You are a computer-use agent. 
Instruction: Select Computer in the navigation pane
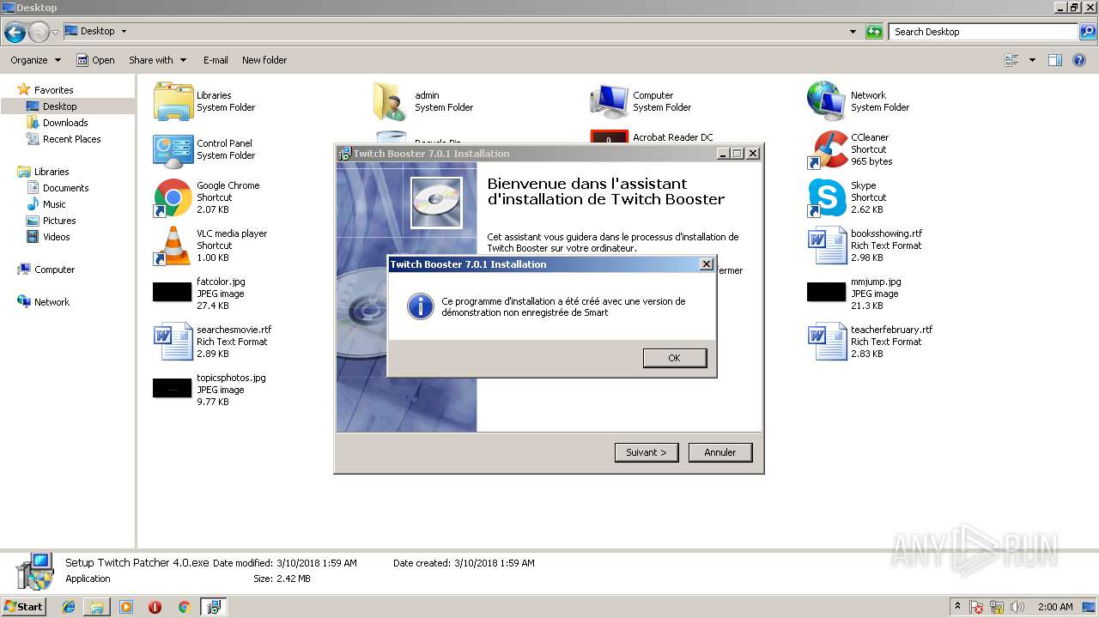pos(54,270)
